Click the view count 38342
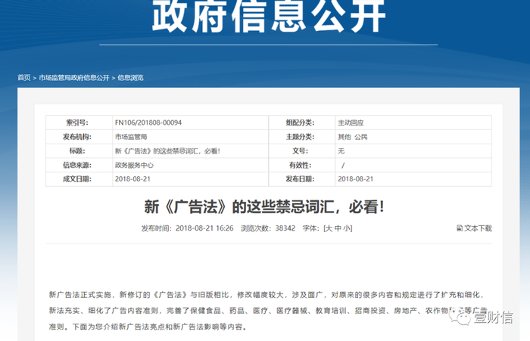The width and height of the screenshot is (530, 341). 285,228
